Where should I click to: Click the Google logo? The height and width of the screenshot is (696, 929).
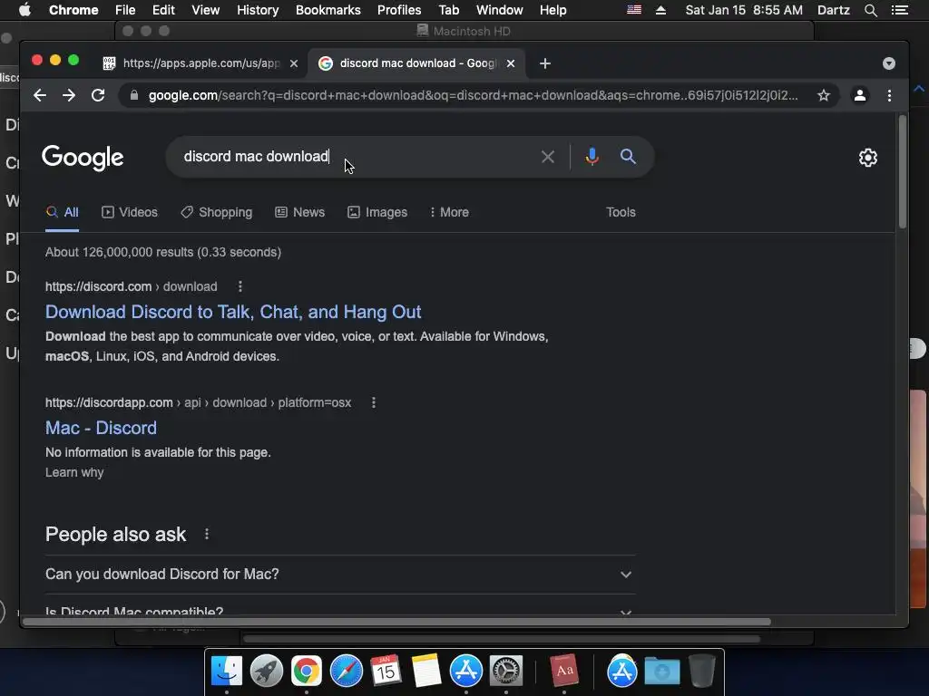(x=83, y=158)
